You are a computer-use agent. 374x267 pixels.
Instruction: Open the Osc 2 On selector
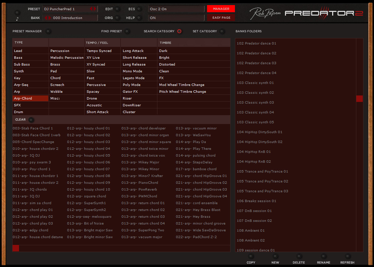176,10
